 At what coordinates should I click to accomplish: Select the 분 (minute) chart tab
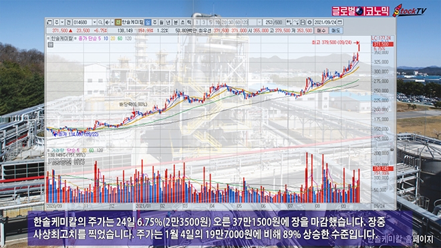point(175,22)
